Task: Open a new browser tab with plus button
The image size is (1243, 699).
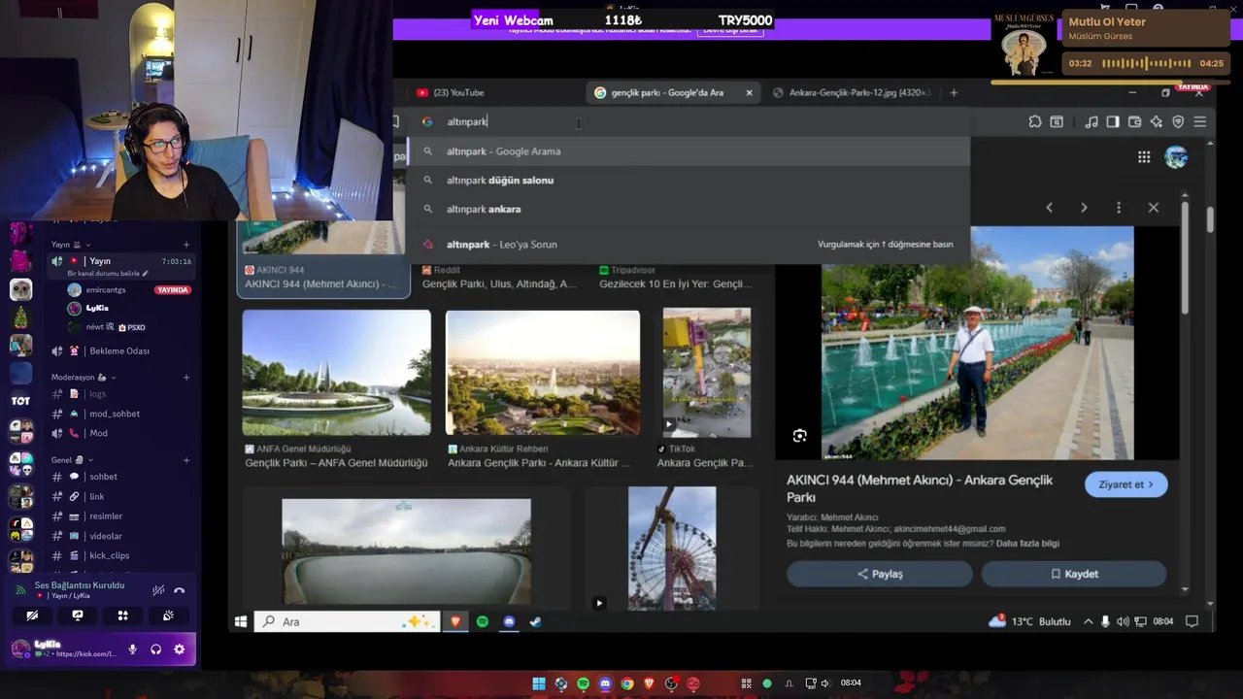Action: [954, 92]
